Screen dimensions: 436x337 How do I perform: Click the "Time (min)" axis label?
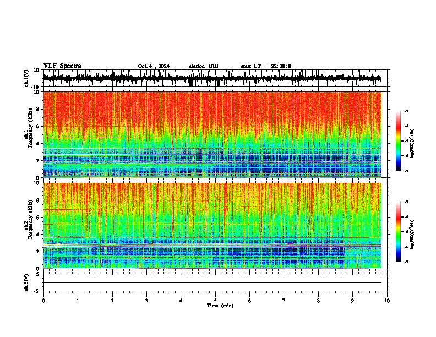(x=220, y=306)
